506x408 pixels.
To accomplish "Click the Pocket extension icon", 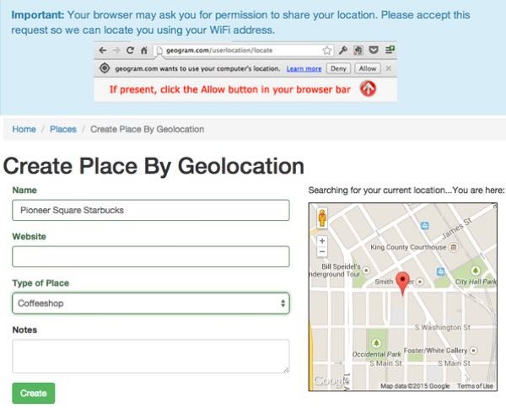I will tap(374, 50).
